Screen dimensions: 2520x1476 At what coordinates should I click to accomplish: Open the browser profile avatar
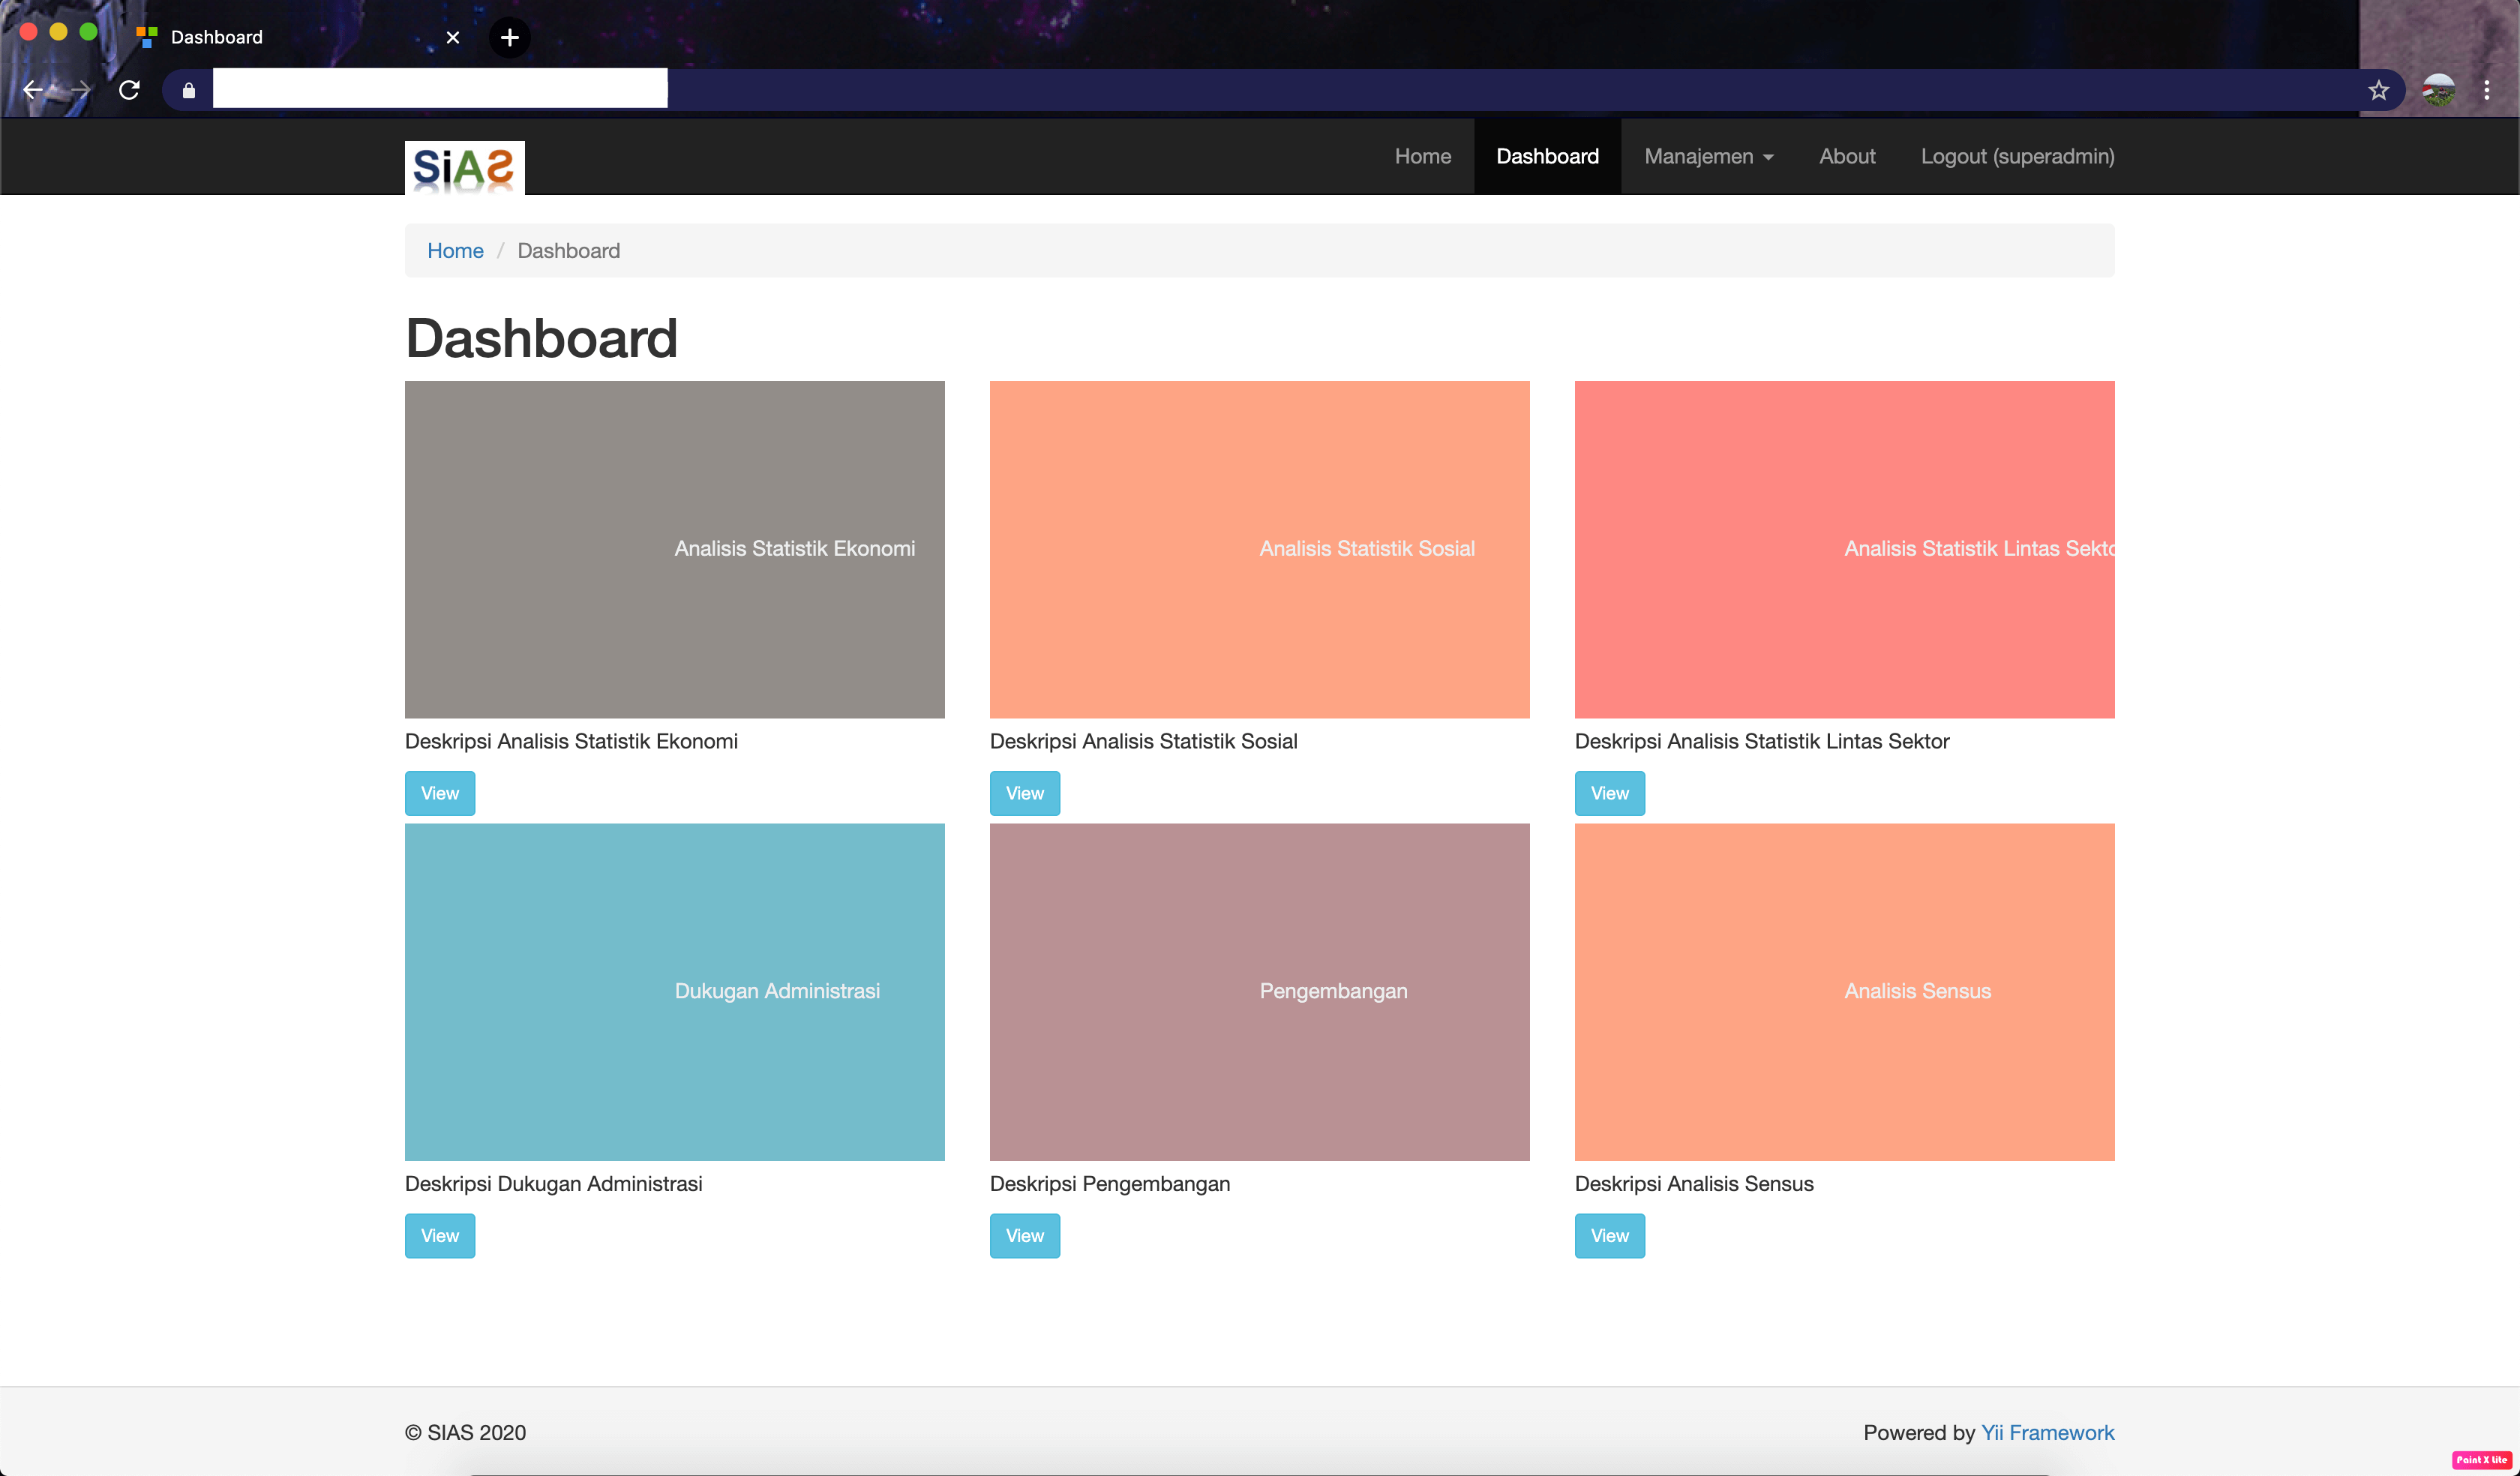point(2438,91)
